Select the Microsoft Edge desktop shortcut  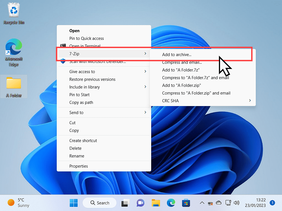[14, 52]
